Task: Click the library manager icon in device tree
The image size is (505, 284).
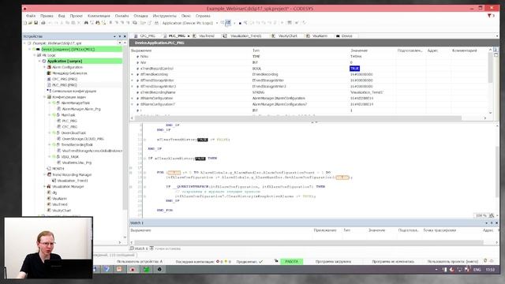Action: point(49,73)
